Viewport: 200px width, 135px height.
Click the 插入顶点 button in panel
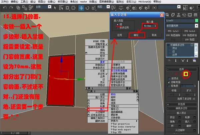(181, 113)
